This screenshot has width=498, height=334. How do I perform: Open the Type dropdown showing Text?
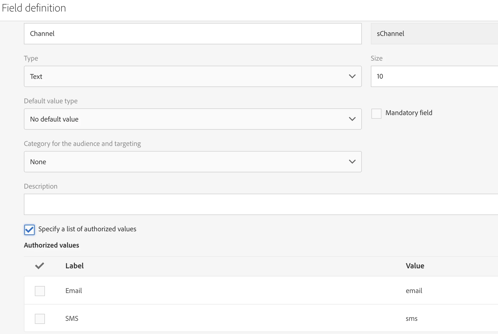(x=185, y=76)
